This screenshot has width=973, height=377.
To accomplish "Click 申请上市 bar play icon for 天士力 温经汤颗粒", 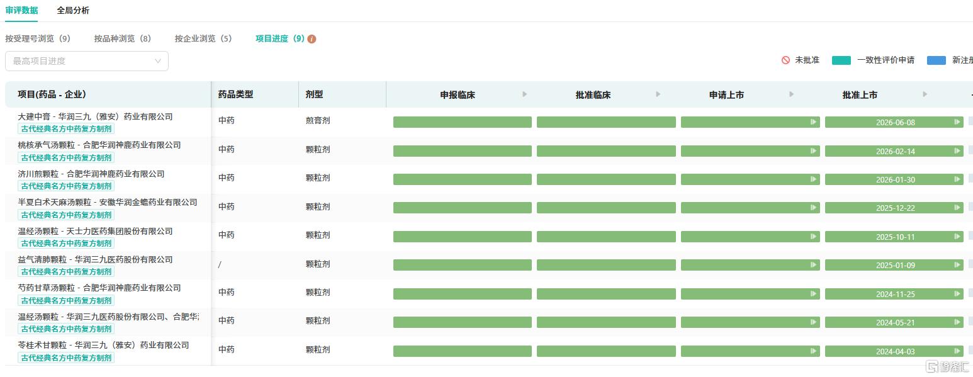I will 814,237.
